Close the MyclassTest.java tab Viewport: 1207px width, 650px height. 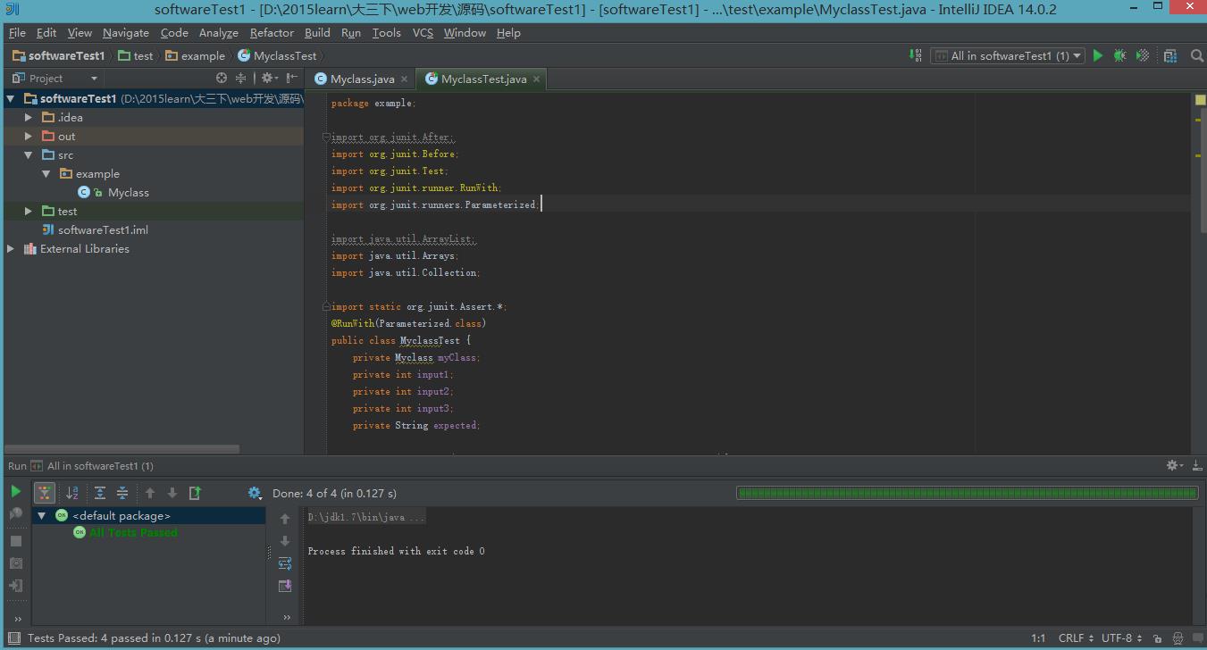tap(537, 79)
